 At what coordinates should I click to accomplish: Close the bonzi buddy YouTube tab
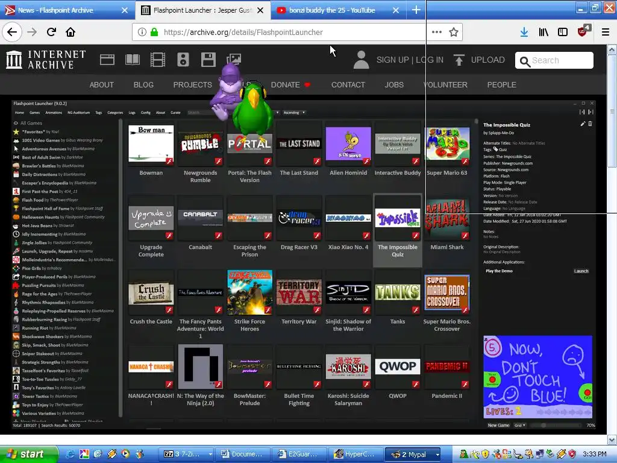coord(396,10)
